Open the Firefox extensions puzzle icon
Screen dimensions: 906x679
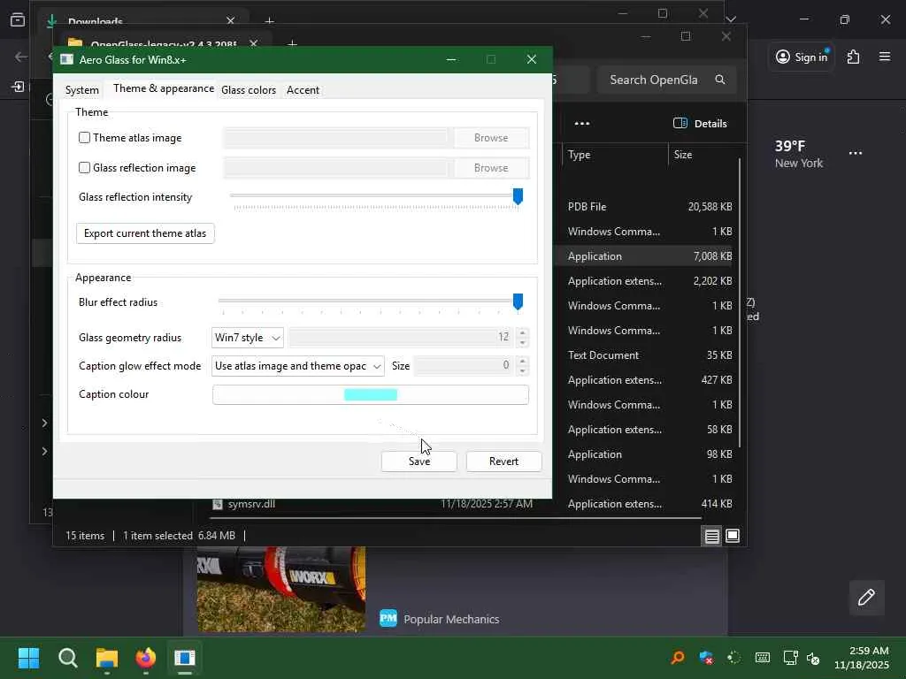pyautogui.click(x=853, y=57)
